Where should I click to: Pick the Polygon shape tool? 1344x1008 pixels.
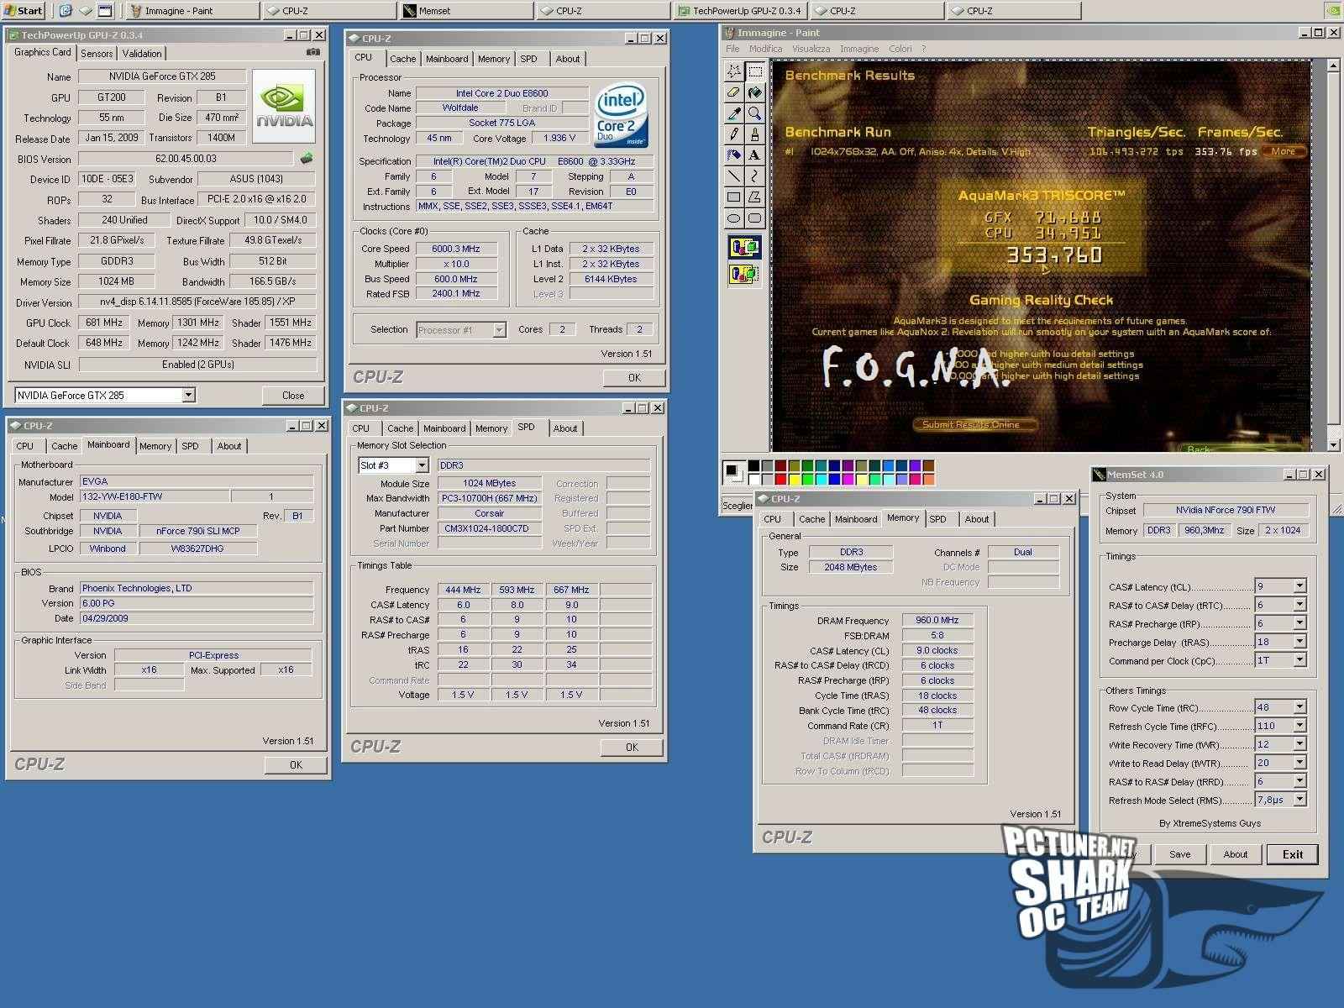pos(754,197)
